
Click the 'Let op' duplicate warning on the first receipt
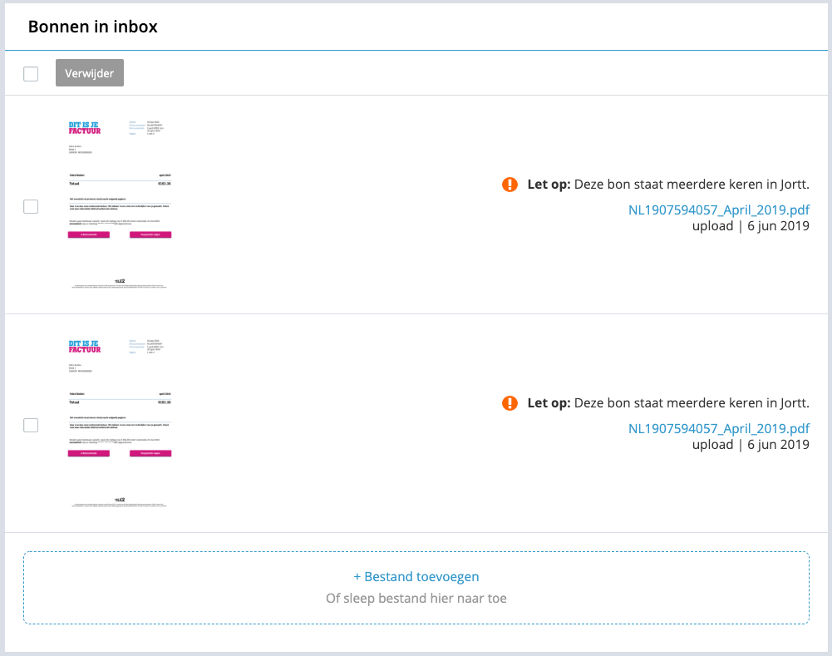coord(667,185)
